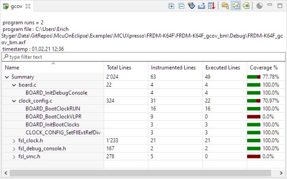Click the gcov tab icon

tap(6, 6)
